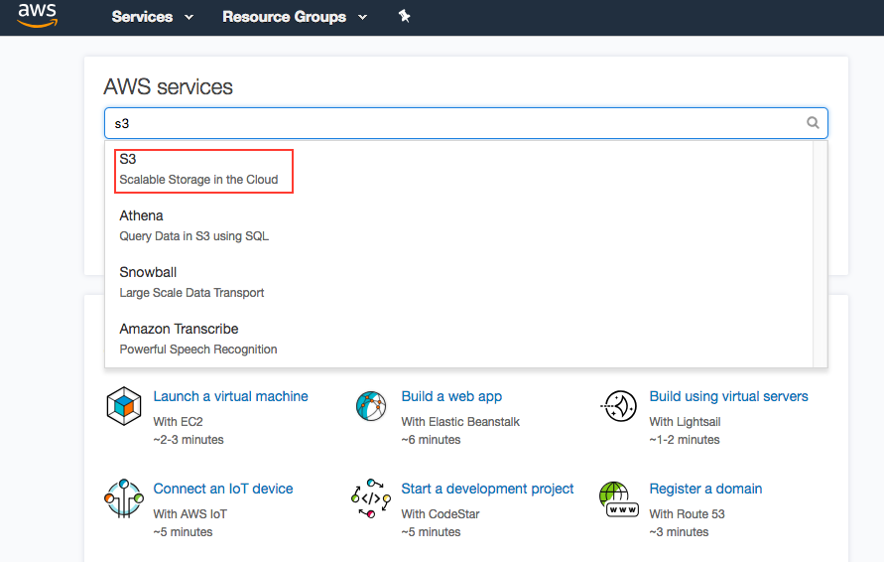
Task: Click 'With AWS IoT' text
Action: point(189,514)
